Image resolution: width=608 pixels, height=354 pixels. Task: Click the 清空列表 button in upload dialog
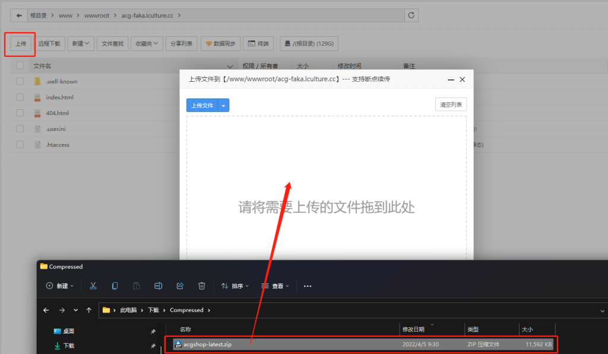click(x=451, y=104)
